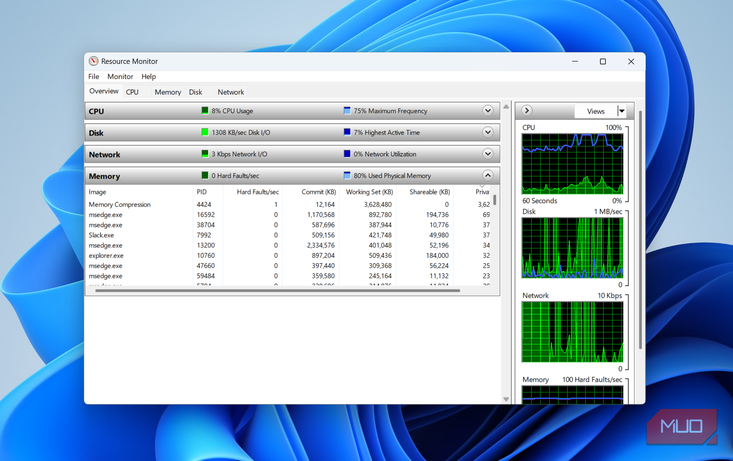
Task: Sort by Working Set (KB) column header
Action: coord(368,192)
